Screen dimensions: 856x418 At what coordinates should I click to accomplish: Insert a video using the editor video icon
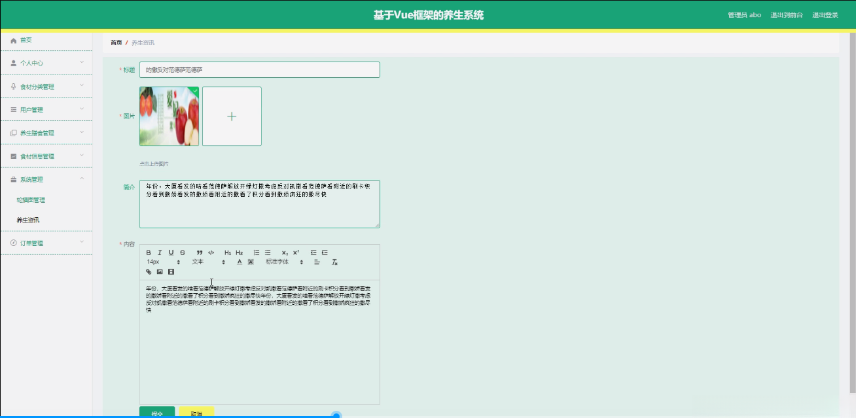click(171, 271)
